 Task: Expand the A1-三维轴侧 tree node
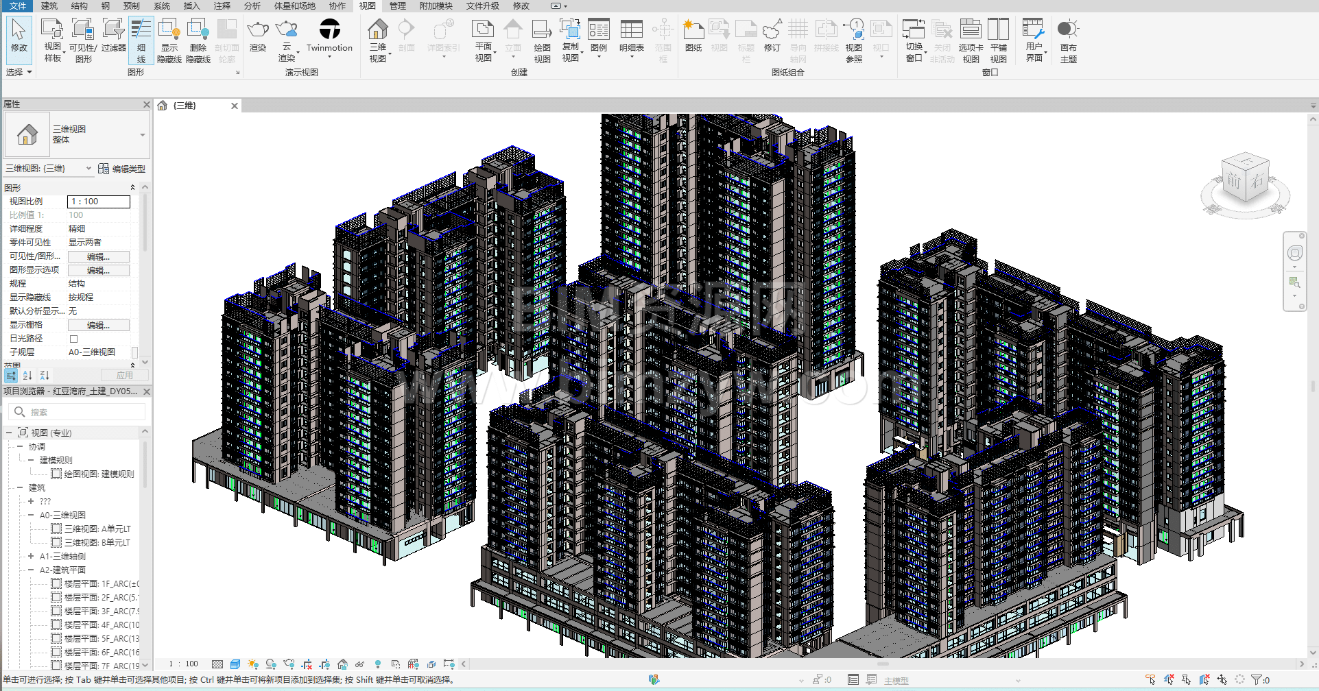(31, 556)
